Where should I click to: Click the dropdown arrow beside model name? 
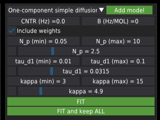(101, 10)
